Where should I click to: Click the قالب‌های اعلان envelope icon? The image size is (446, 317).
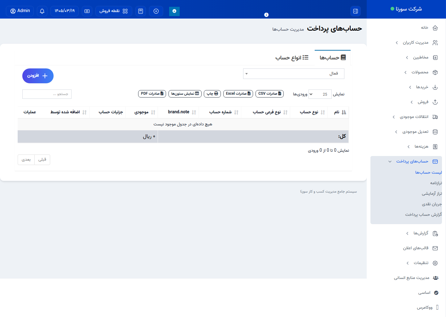435,248
